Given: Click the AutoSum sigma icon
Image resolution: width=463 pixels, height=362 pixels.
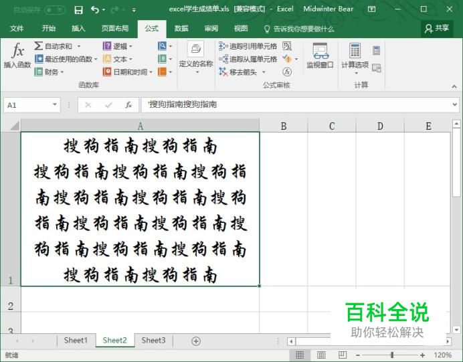Looking at the screenshot, I should pyautogui.click(x=38, y=46).
